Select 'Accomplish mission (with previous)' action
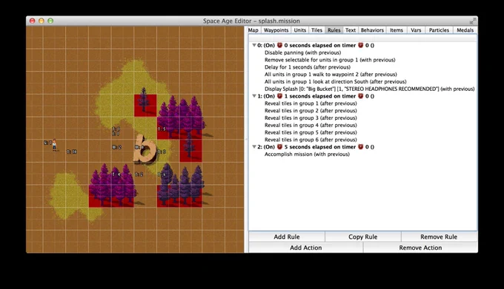 pos(307,154)
